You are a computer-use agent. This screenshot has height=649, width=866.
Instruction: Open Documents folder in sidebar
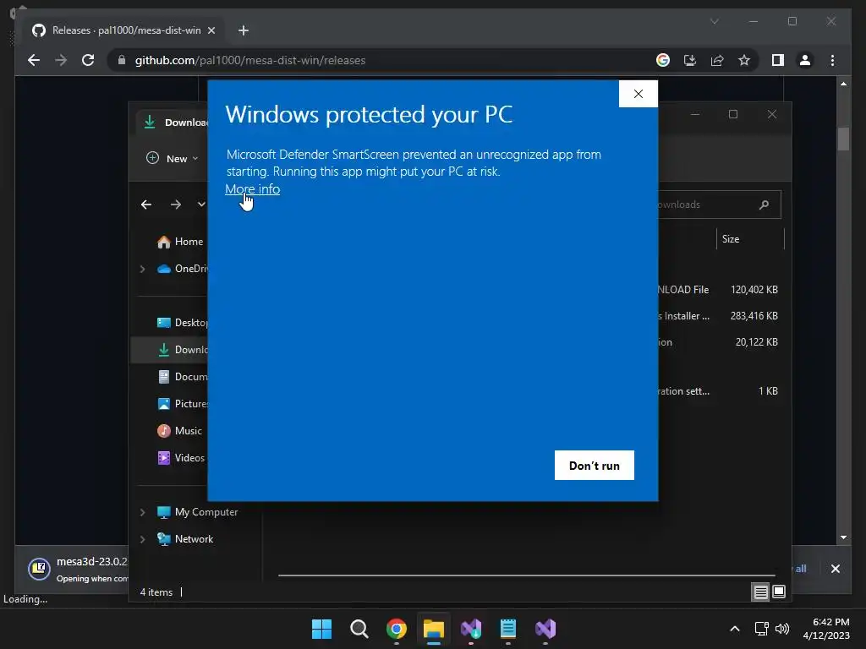click(183, 377)
